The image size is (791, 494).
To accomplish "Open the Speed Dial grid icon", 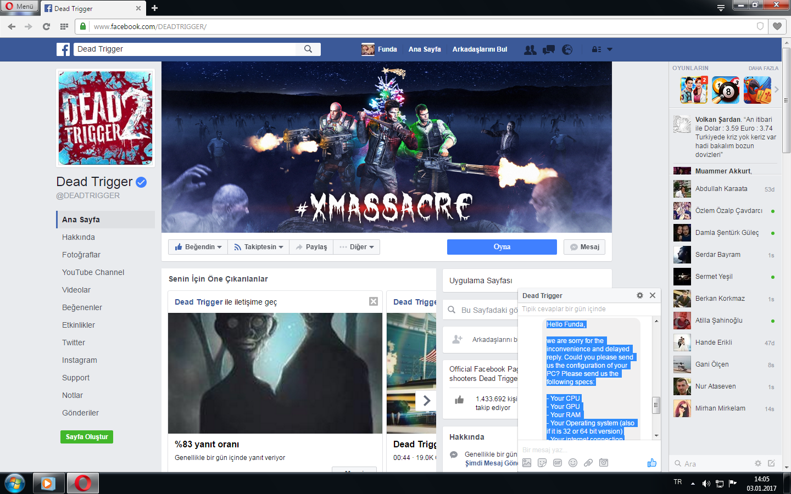I will 64,26.
